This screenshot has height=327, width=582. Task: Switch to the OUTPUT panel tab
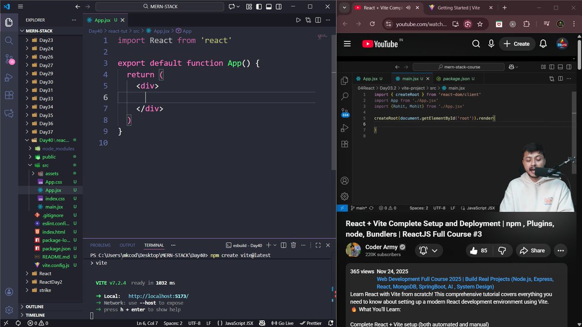[128, 245]
